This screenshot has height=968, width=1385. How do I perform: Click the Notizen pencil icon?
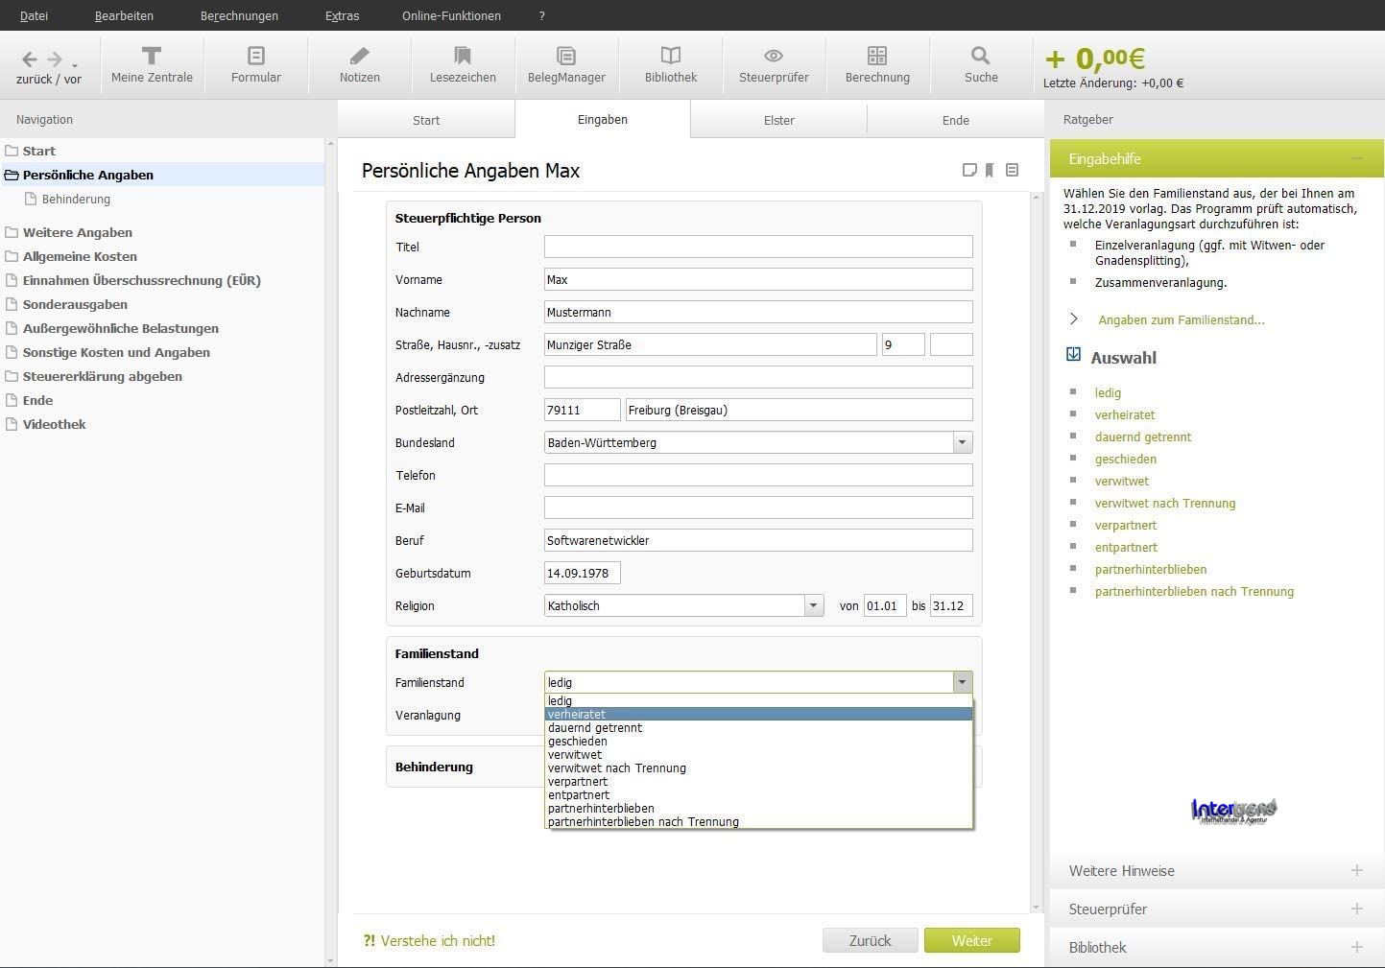pyautogui.click(x=359, y=56)
